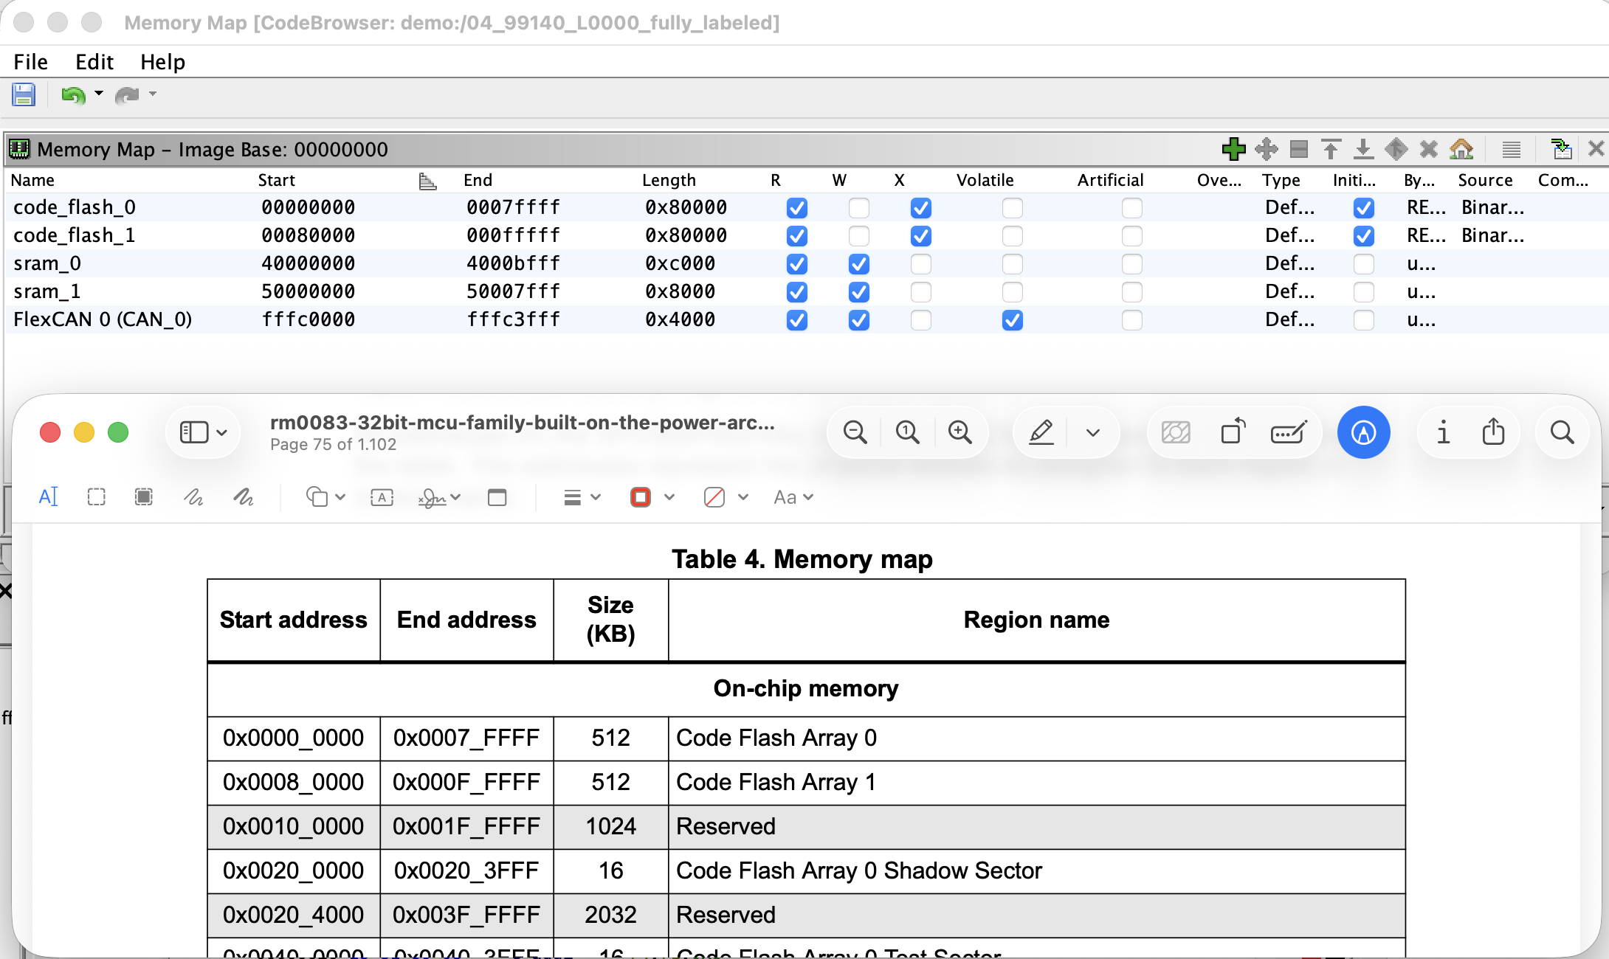Screen dimensions: 1609x959
Task: Select the Text Selection markup tool
Action: click(x=48, y=497)
